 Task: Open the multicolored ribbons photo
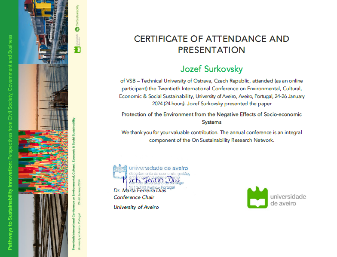43,162
